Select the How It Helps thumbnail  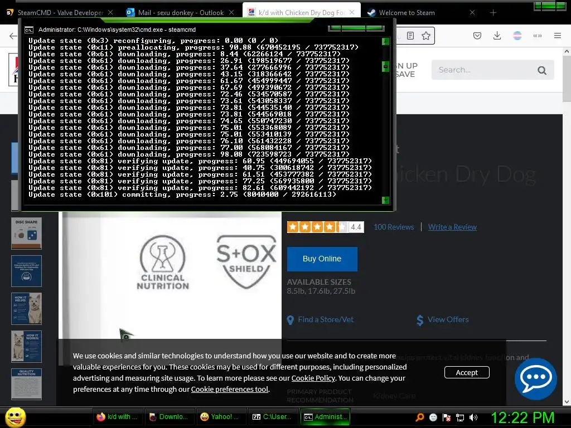coord(27,309)
